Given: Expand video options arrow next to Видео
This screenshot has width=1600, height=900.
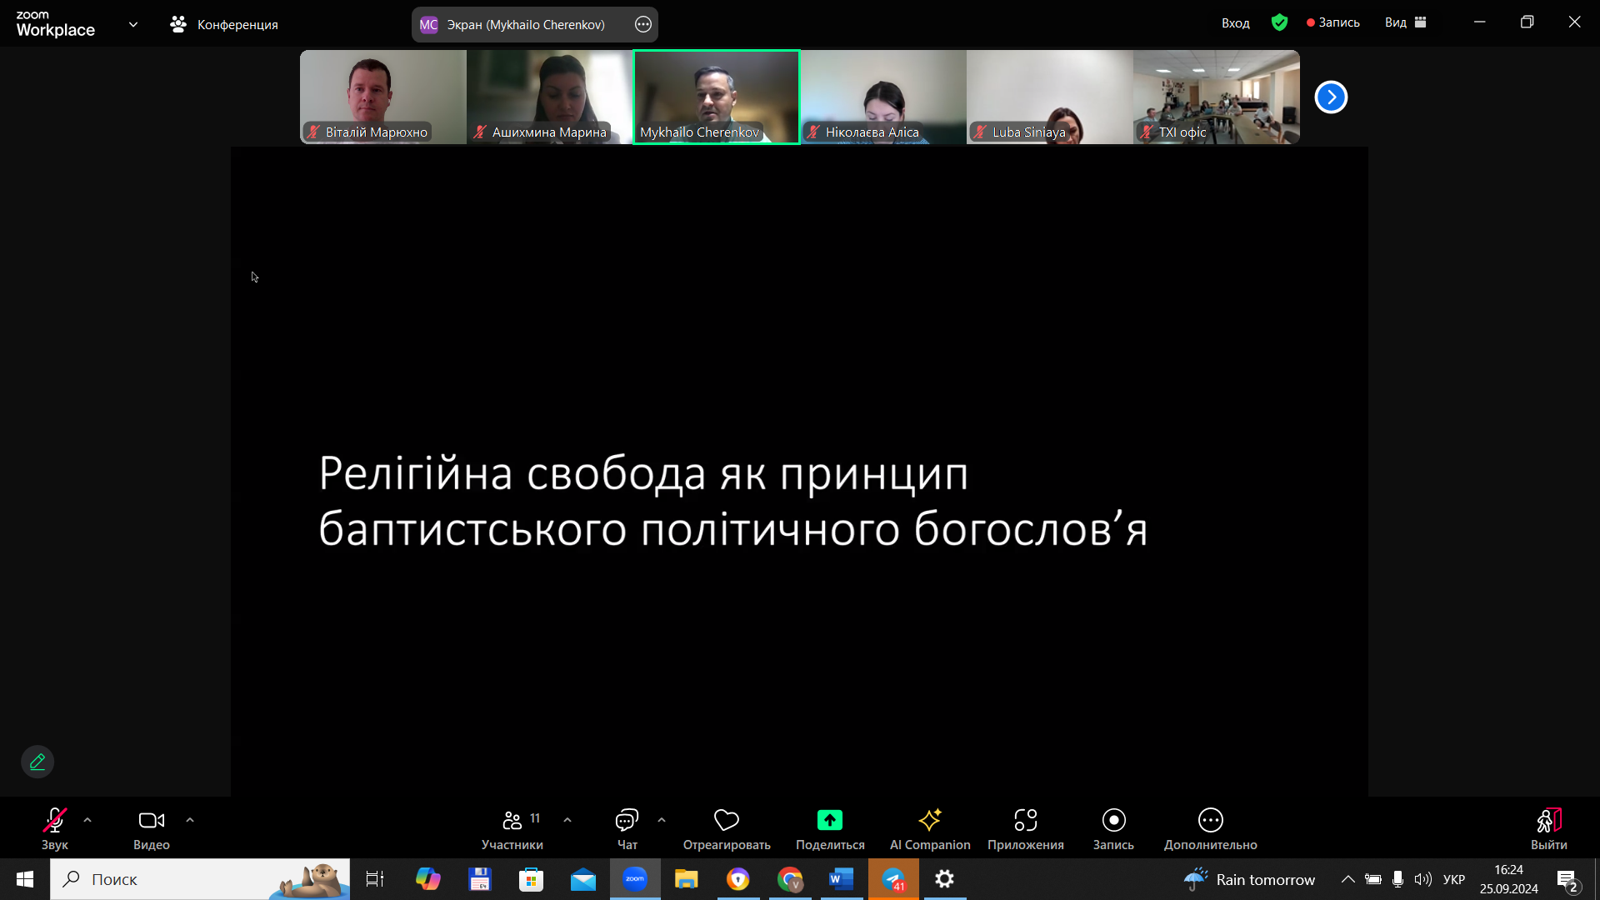Looking at the screenshot, I should point(190,820).
